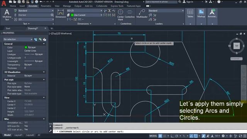The width and height of the screenshot is (247, 139).
Task: Click the search magnifier in title bar
Action: point(179,2)
